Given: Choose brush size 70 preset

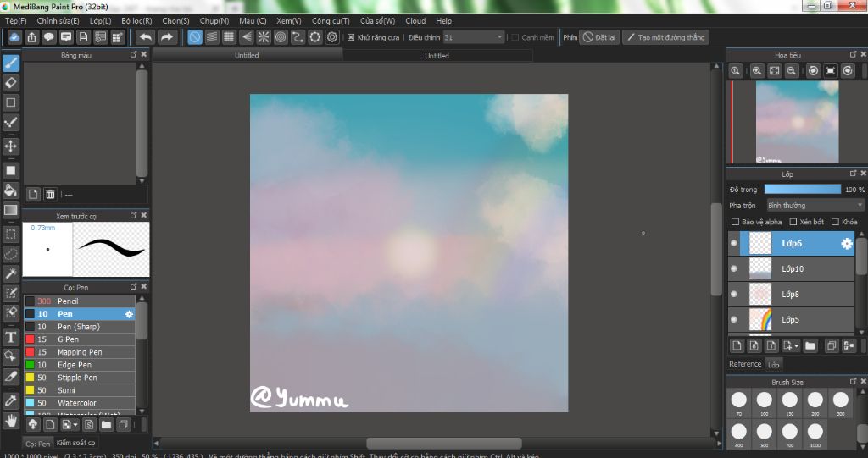Looking at the screenshot, I should tap(739, 402).
